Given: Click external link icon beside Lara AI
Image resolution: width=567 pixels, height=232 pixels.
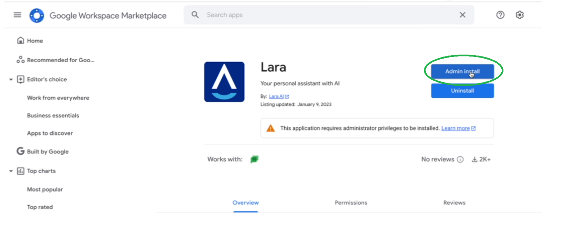Looking at the screenshot, I should pyautogui.click(x=287, y=97).
